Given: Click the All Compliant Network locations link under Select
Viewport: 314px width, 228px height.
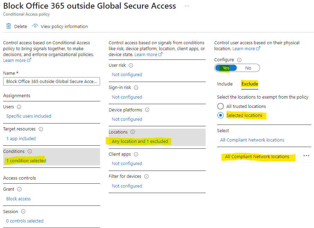Looking at the screenshot, I should click(x=252, y=140).
